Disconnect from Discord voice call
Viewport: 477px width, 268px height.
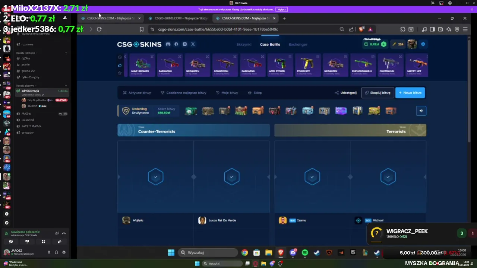pyautogui.click(x=64, y=233)
